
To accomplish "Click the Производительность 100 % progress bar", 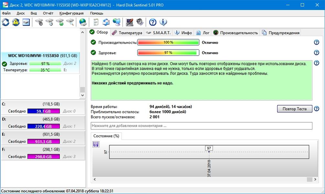I will pyautogui.click(x=168, y=42).
